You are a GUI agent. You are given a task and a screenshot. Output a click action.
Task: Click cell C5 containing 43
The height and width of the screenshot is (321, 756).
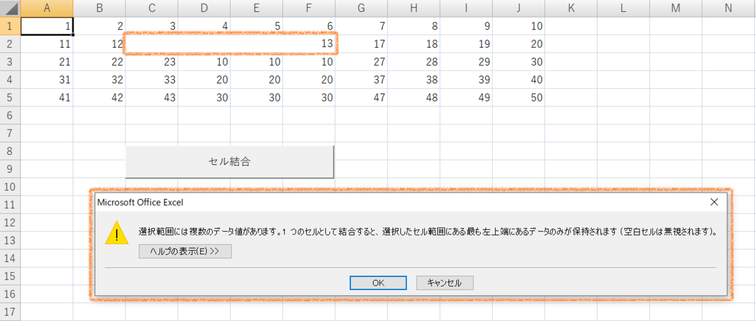click(152, 98)
